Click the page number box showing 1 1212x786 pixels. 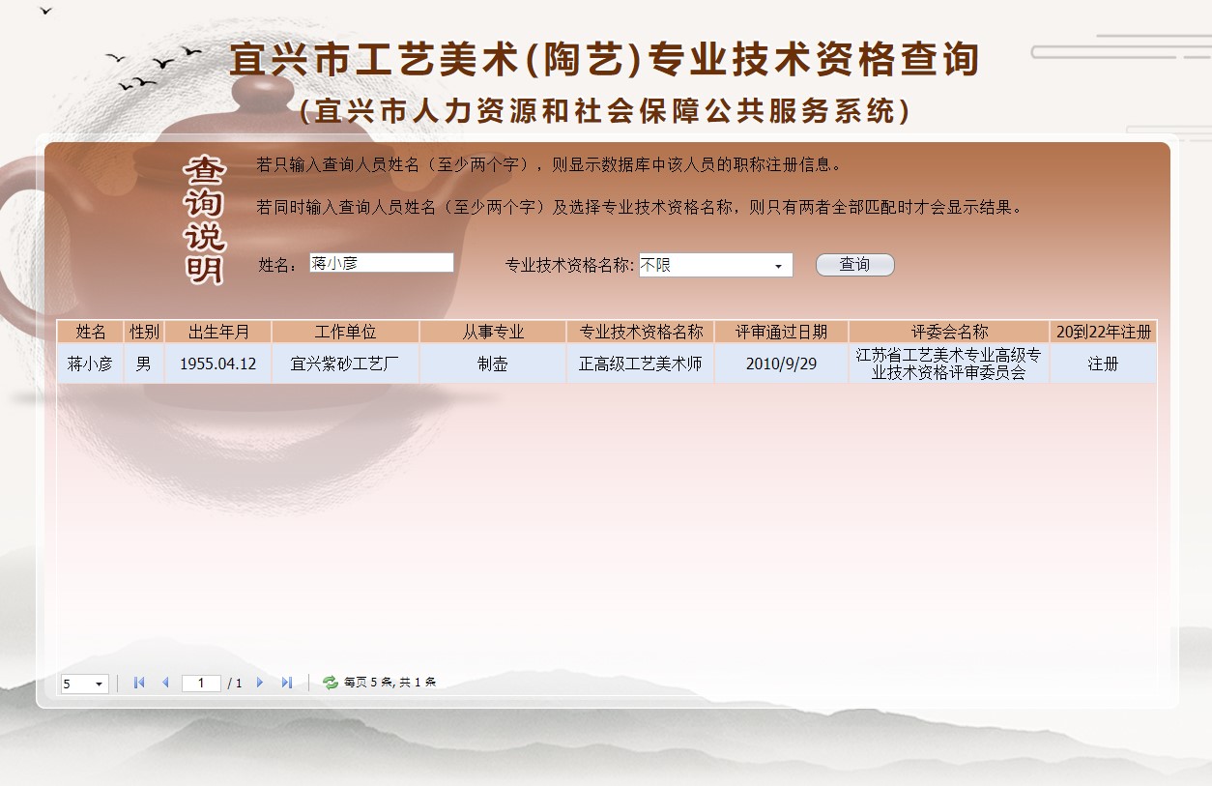click(x=201, y=683)
